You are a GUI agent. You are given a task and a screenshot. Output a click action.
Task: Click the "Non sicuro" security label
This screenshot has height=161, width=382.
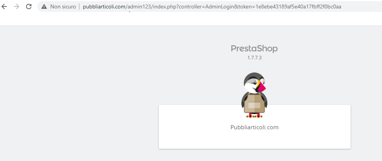click(63, 7)
